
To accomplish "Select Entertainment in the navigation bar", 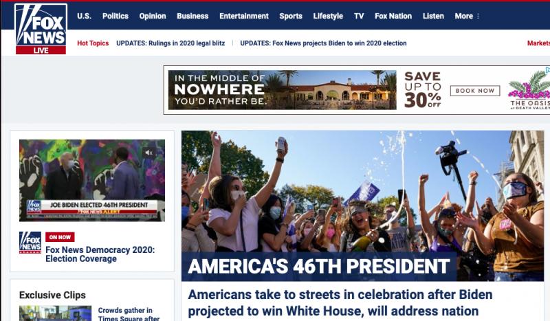I will tap(244, 16).
